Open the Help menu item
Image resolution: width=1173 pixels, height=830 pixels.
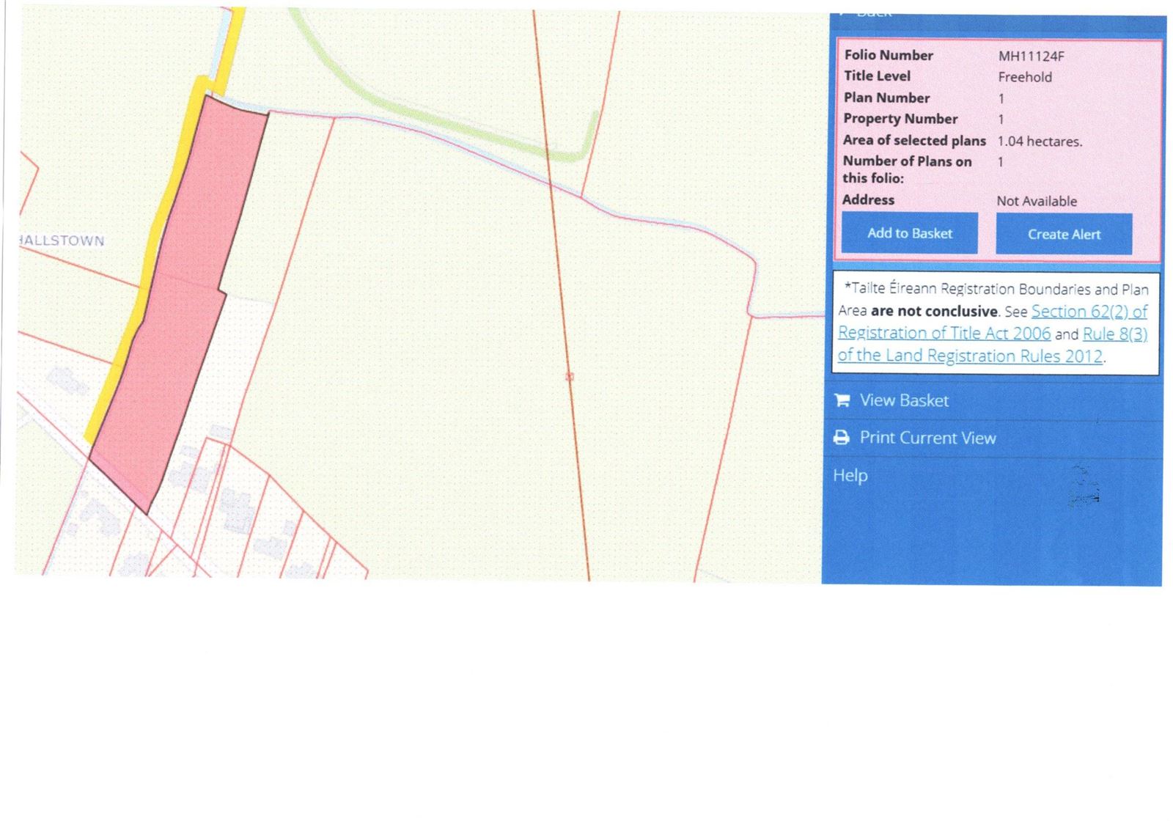850,475
